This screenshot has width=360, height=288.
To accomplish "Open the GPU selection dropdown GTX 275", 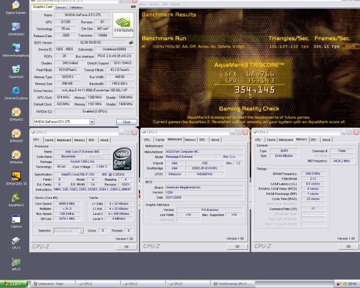I will click(64, 121).
